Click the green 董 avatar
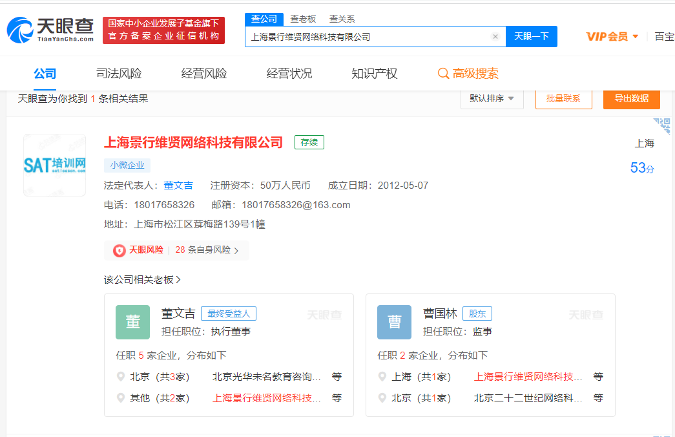This screenshot has width=675, height=437. tap(132, 322)
